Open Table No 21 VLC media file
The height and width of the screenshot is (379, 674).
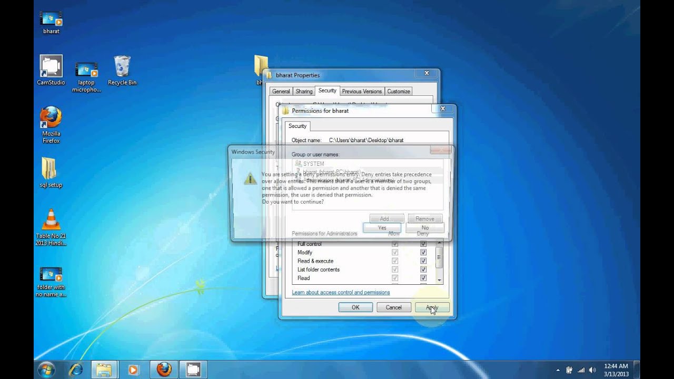51,227
